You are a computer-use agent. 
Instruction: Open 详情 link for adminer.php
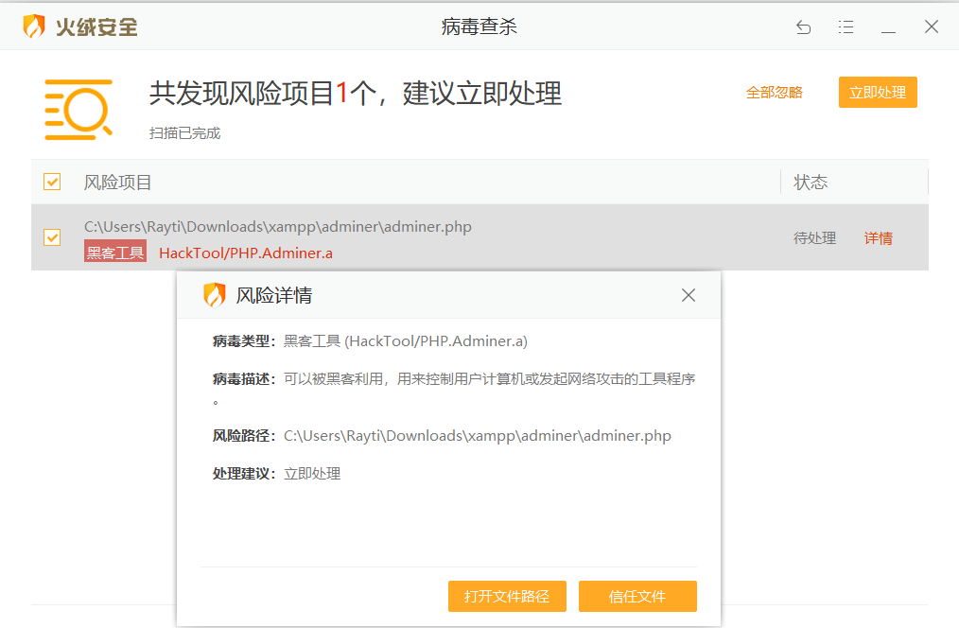point(879,238)
